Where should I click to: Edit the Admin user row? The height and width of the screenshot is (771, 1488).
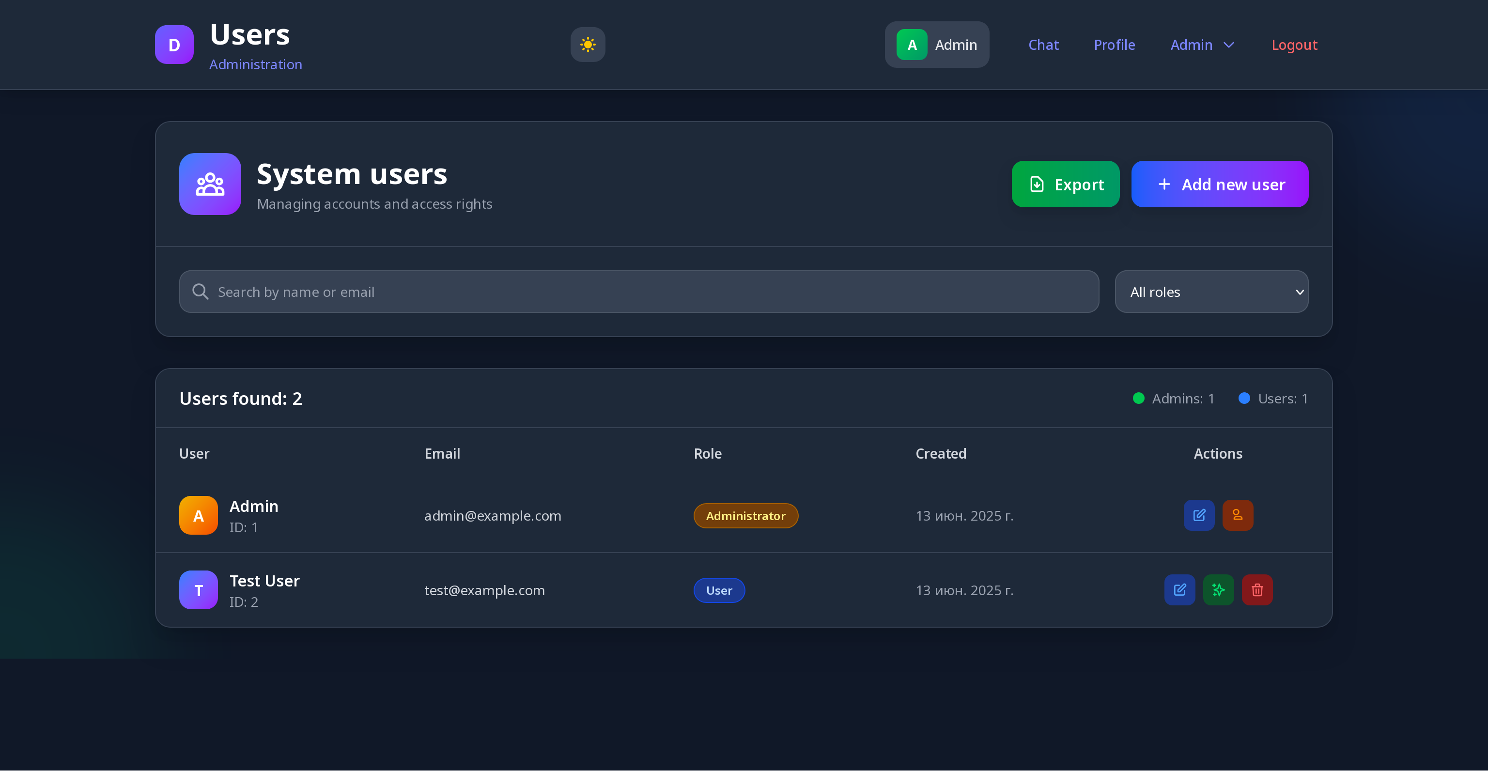1199,515
